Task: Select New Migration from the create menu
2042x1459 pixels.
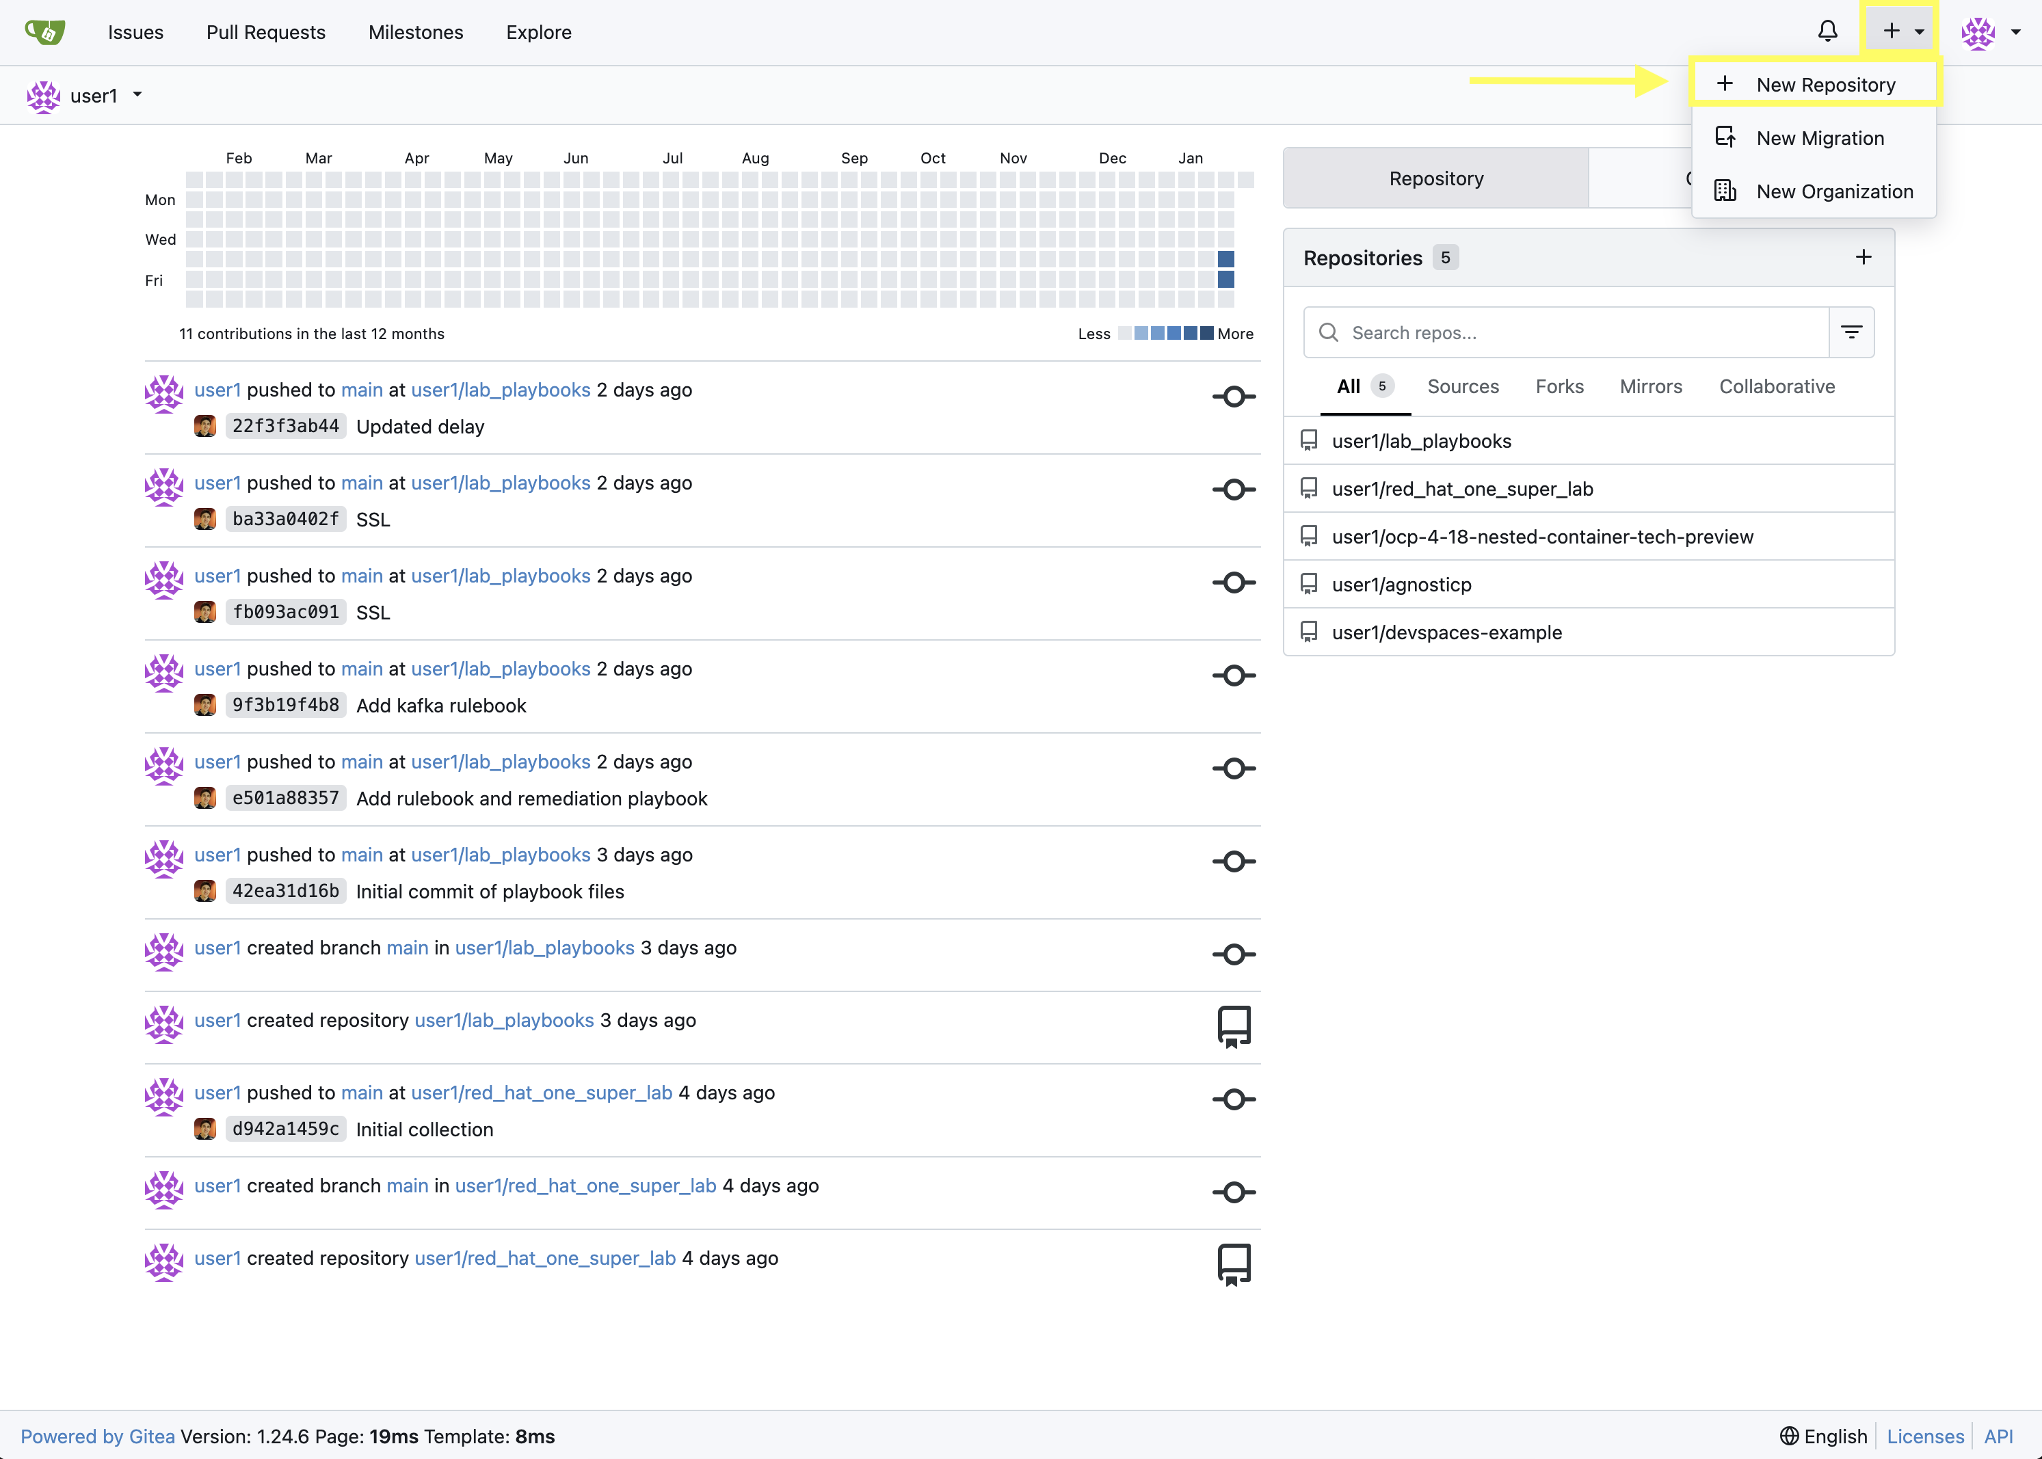Action: tap(1820, 137)
